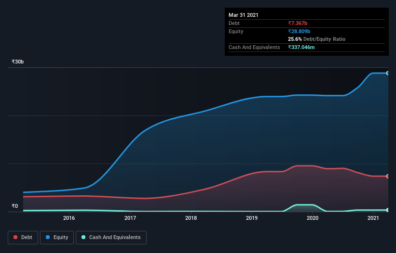Toggle the Debt legend button
Screen dimensions: 396x253
[23, 238]
